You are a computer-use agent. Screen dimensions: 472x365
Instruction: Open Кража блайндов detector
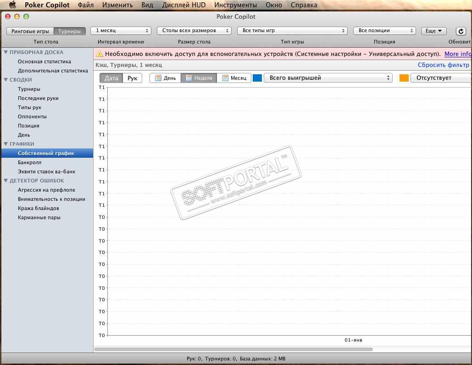pos(39,208)
